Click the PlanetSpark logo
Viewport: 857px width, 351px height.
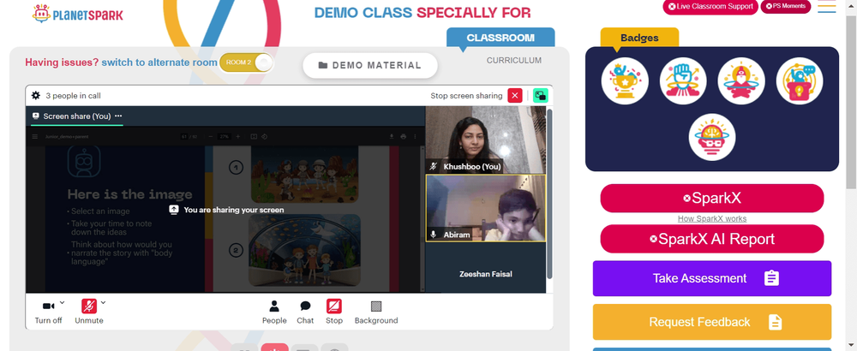[78, 15]
